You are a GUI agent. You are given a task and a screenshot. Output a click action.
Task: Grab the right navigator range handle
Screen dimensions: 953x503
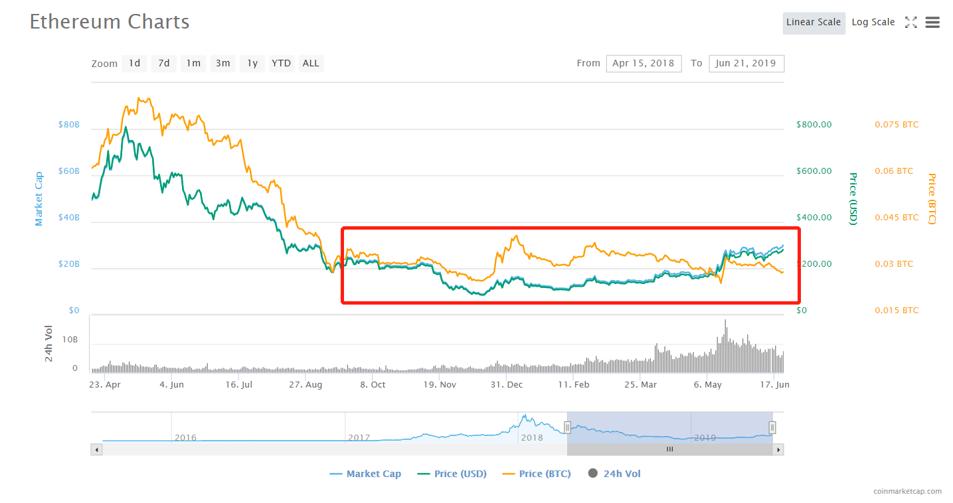(x=772, y=427)
